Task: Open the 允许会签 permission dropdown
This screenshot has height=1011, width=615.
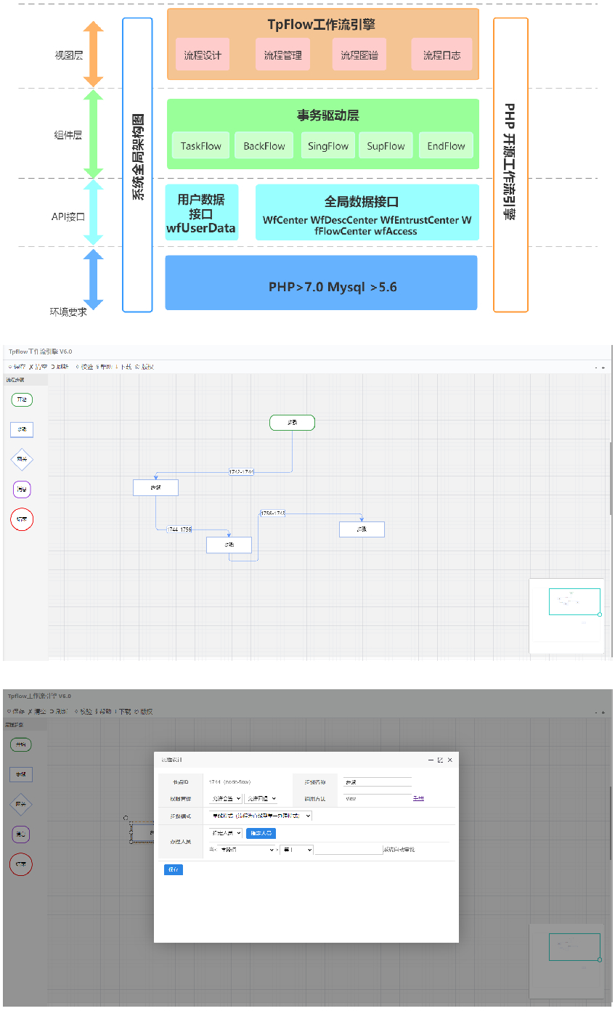Action: click(x=224, y=800)
